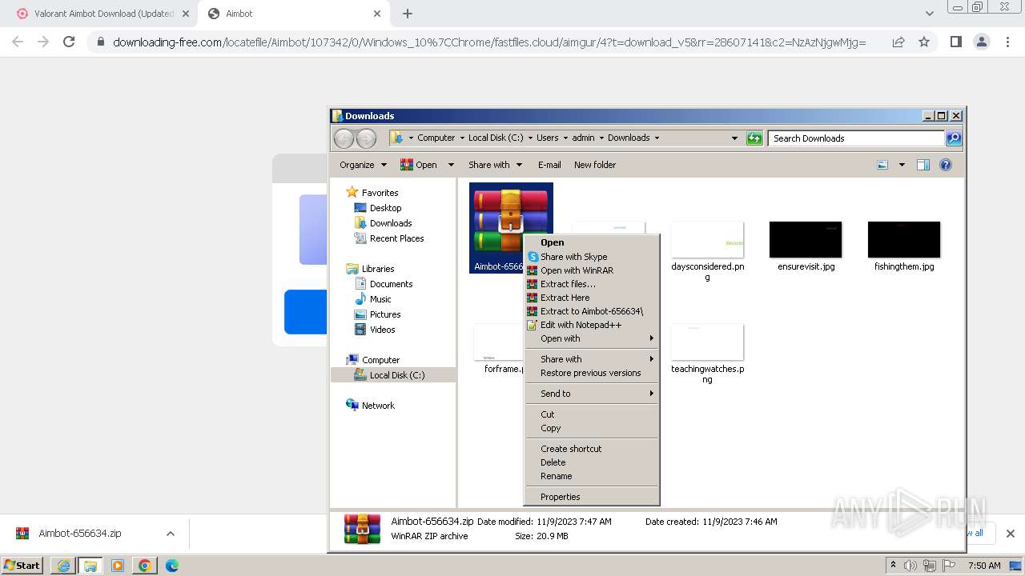Screen dimensions: 1025x576
Task: Click the Explorer Forward navigation arrow
Action: pos(366,138)
